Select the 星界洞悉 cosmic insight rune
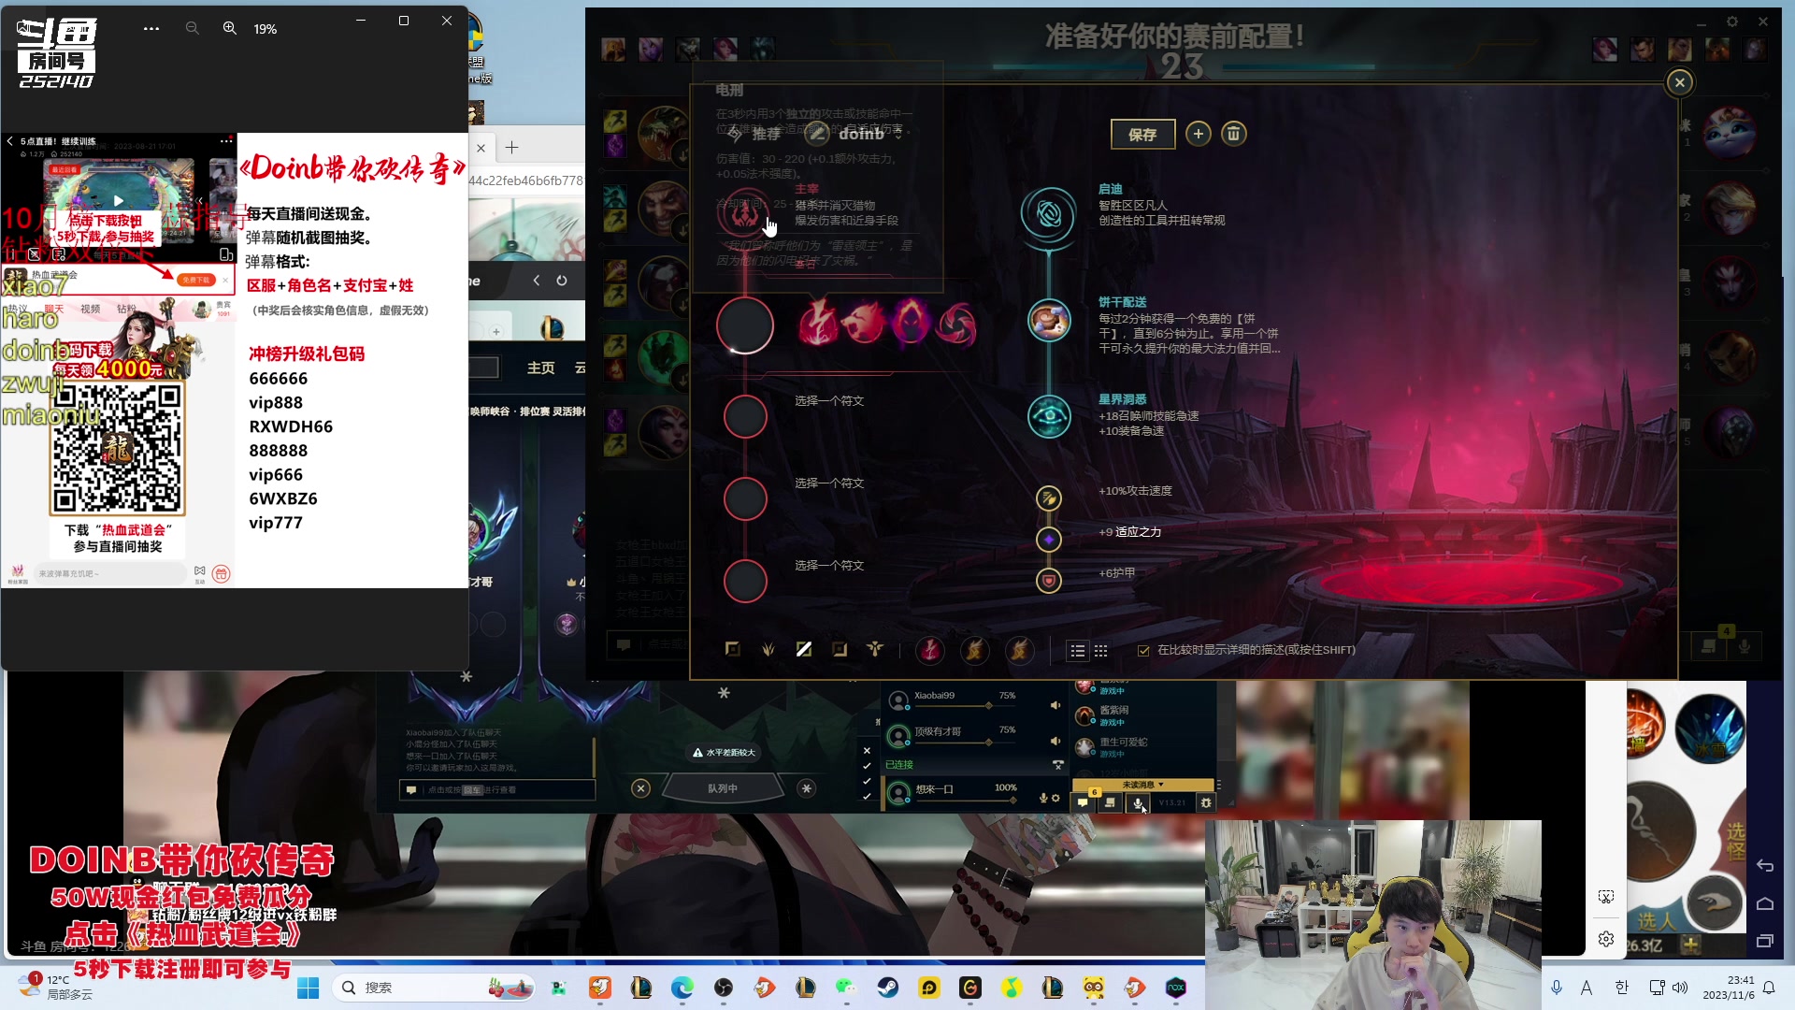The image size is (1795, 1010). (1049, 416)
